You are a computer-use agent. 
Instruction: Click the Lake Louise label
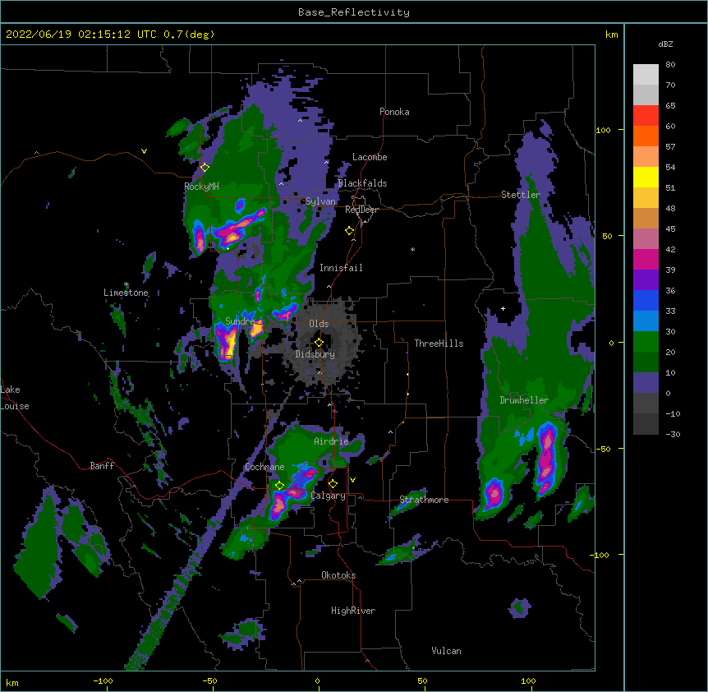[x=15, y=398]
